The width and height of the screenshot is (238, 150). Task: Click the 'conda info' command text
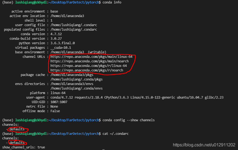112,2
